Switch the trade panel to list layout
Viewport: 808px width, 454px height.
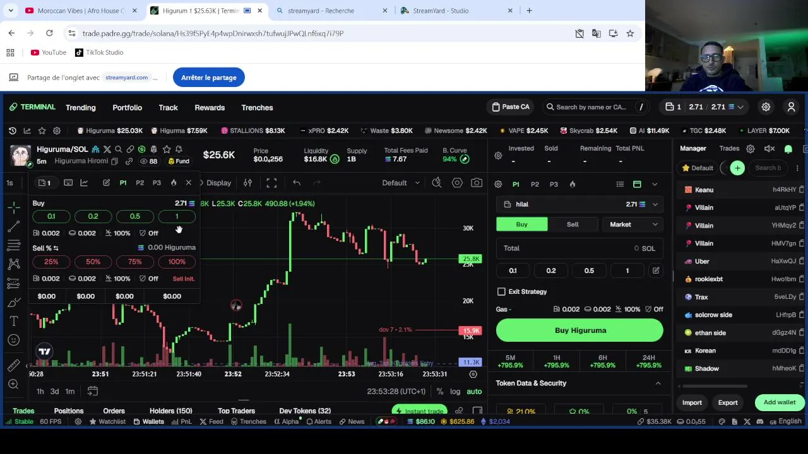[x=620, y=184]
